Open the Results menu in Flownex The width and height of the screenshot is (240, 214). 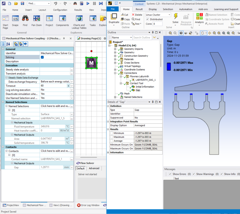pyautogui.click(x=78, y=10)
